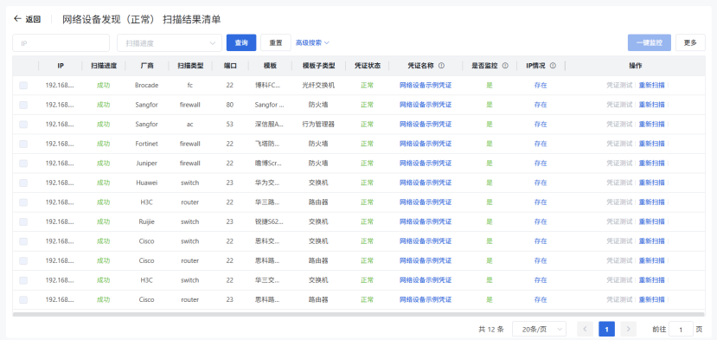Click the horizontal table scrollbar
This screenshot has height=340, width=717.
[x=358, y=314]
